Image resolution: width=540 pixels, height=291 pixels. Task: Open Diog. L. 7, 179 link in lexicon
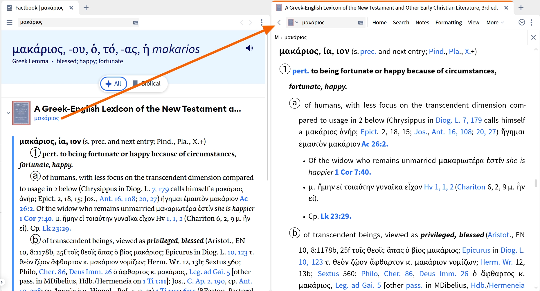pos(459,120)
